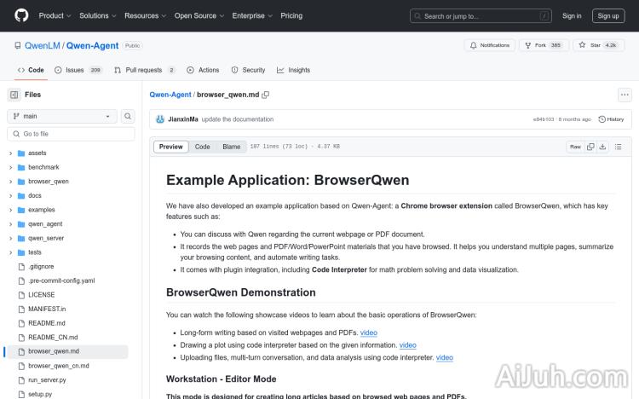
Task: Click the Fork icon
Action: pos(528,45)
